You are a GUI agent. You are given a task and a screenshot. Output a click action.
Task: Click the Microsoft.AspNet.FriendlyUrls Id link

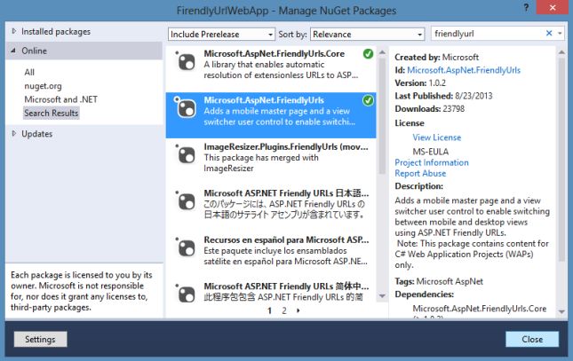pos(464,70)
